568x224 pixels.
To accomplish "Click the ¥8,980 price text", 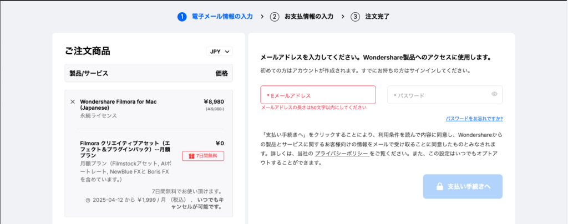I will [214, 101].
